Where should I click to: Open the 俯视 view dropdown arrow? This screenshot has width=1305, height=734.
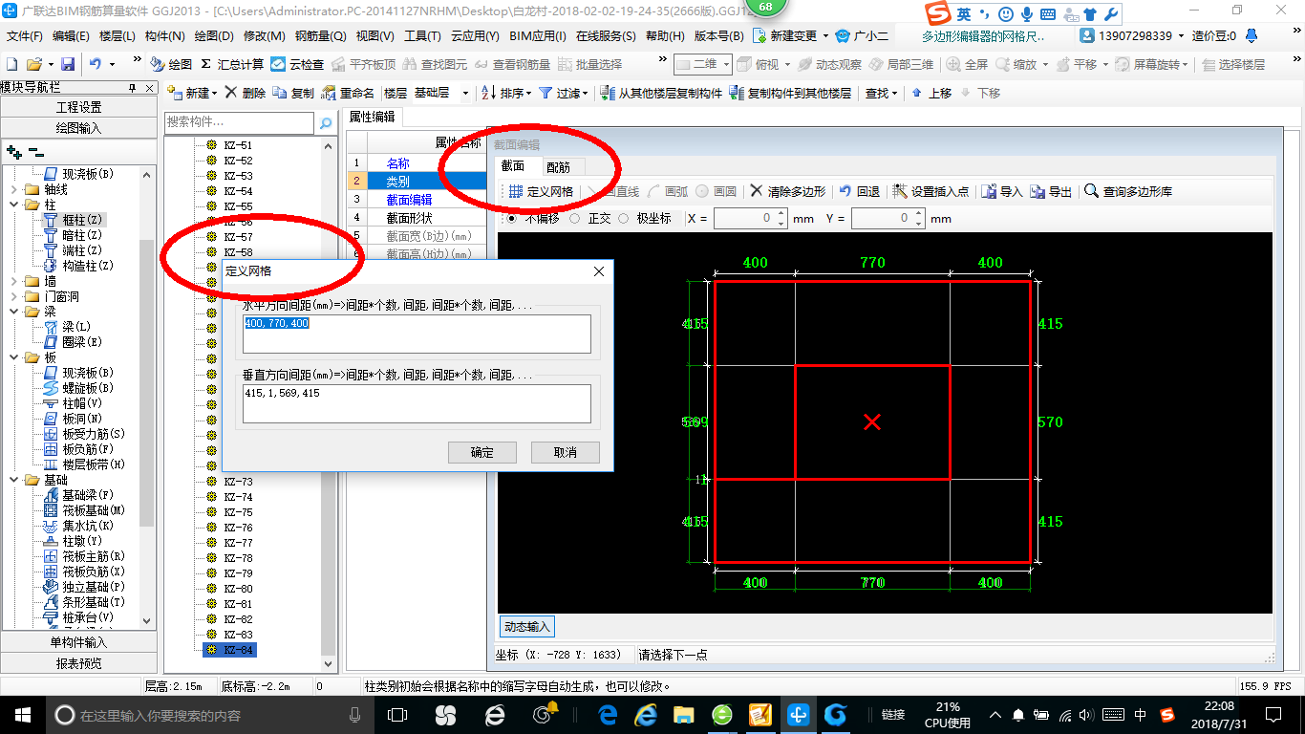click(786, 64)
